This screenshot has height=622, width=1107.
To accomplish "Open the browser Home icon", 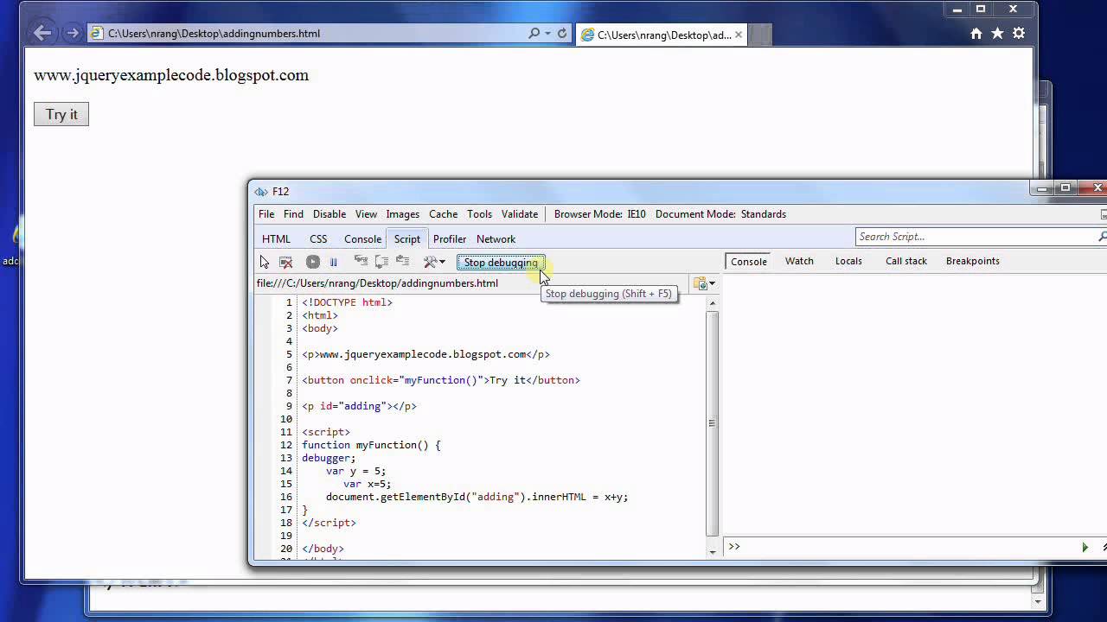I will pyautogui.click(x=976, y=34).
